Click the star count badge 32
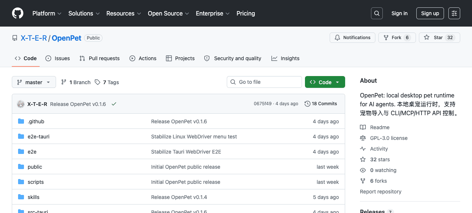 click(x=450, y=38)
